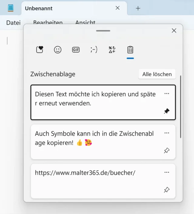Open the recently used emoji tab
Screen dimensions: 194x214
39,50
